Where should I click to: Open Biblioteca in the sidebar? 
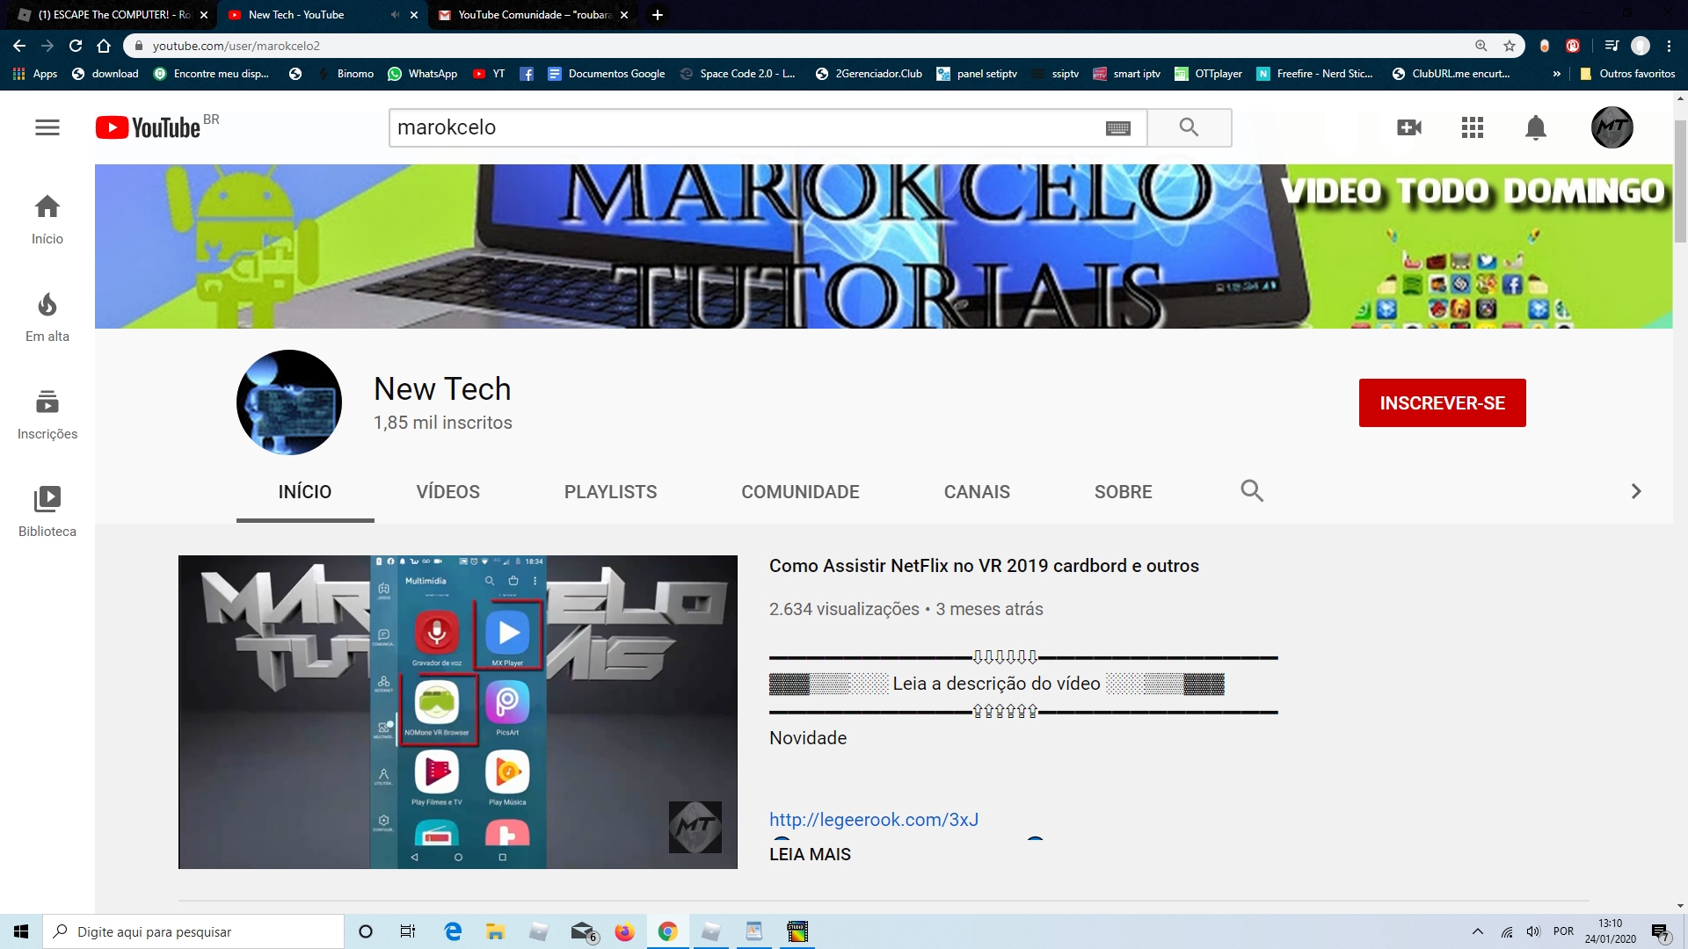point(47,512)
